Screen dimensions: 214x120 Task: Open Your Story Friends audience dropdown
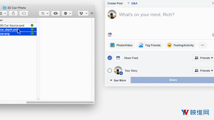point(203,71)
